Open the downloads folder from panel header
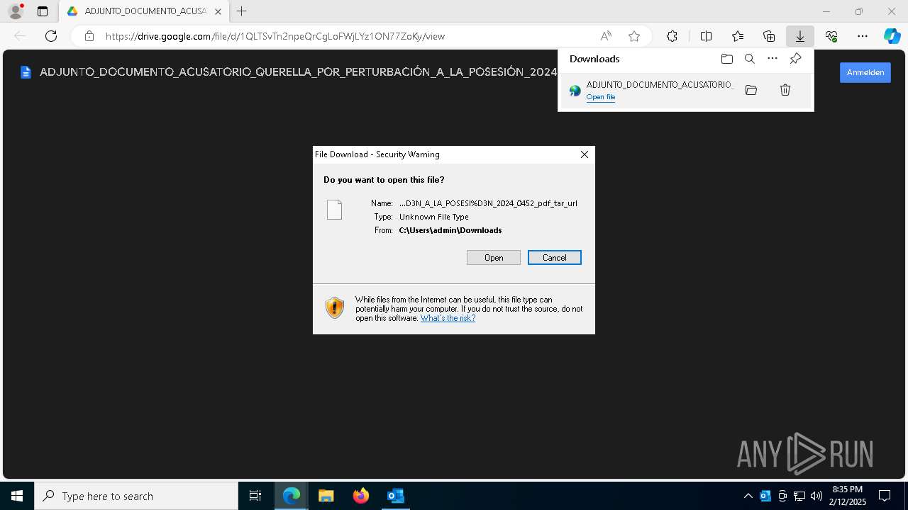Viewport: 908px width, 510px height. coord(726,59)
